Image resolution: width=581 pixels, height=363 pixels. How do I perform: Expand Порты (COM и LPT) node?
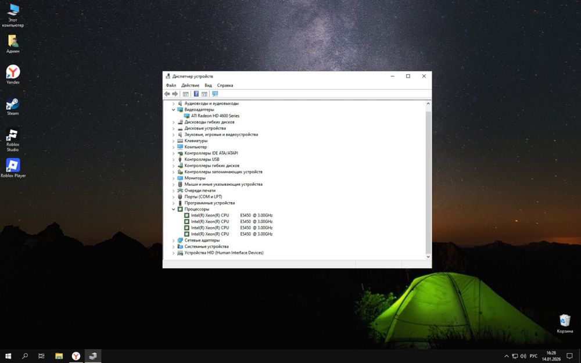173,197
